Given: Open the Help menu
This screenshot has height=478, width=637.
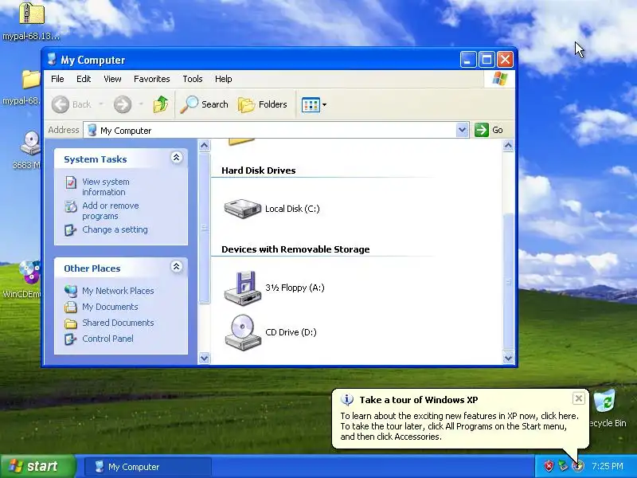Looking at the screenshot, I should (224, 79).
